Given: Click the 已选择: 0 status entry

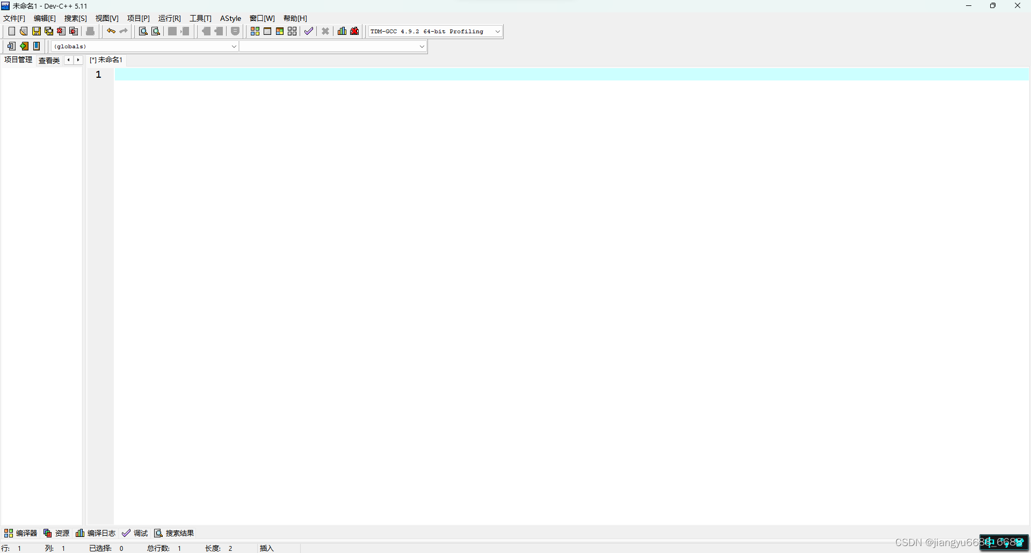Looking at the screenshot, I should click(106, 548).
